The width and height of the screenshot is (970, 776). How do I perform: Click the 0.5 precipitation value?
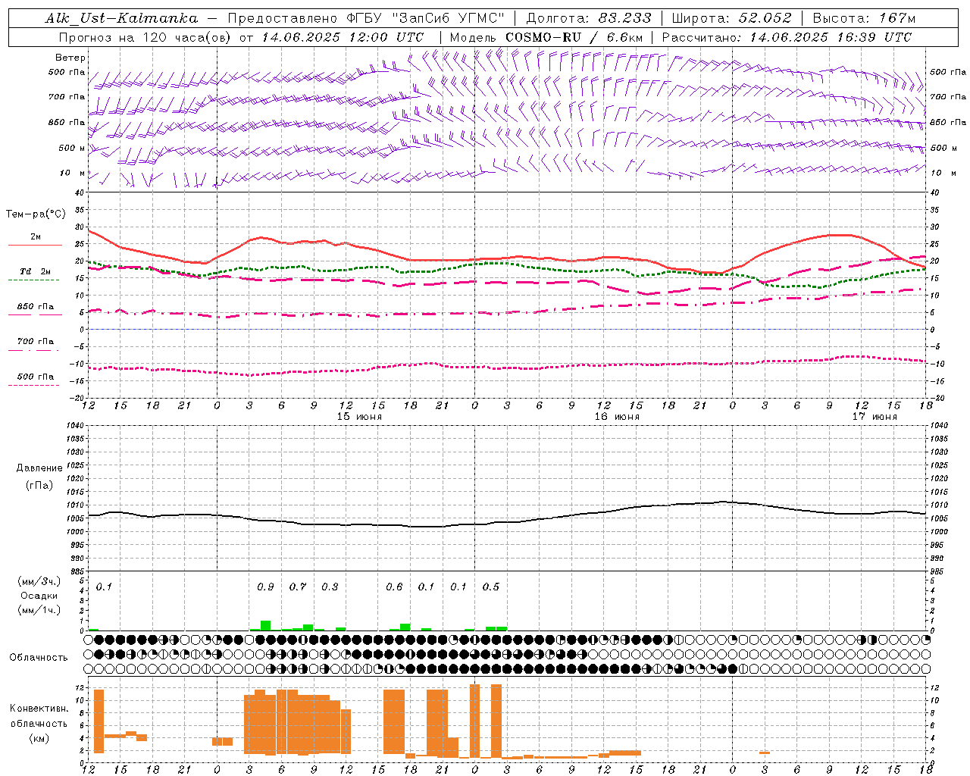(x=491, y=587)
